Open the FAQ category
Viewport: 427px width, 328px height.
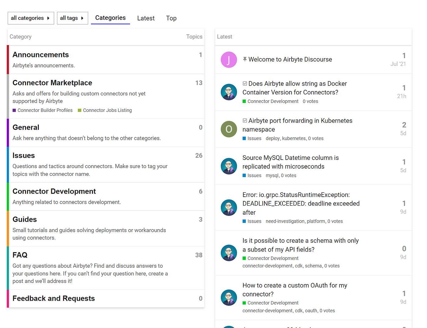pos(20,255)
